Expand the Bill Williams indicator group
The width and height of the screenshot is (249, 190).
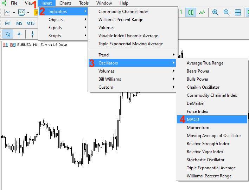pyautogui.click(x=132, y=79)
